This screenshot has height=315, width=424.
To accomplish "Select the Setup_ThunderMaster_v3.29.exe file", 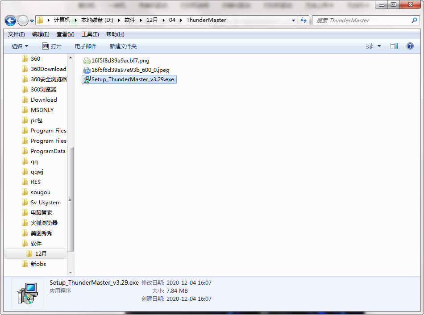I will 129,79.
